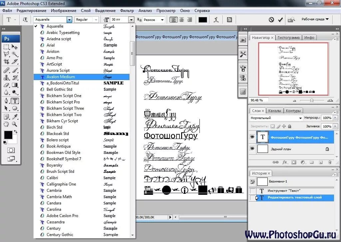Viewport: 341px width, 242px height.
Task: Select the Rectangular Marquee tool
Action: 6,47
